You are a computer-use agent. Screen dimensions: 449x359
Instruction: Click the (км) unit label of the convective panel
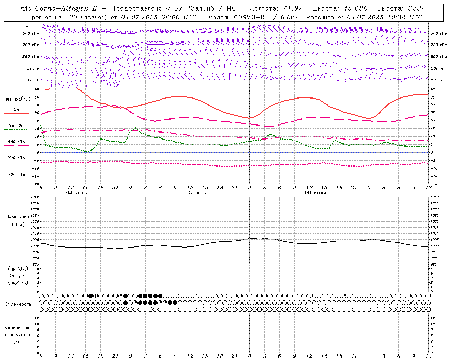(x=18, y=341)
